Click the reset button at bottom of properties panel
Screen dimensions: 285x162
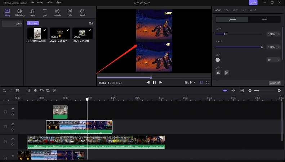click(275, 83)
